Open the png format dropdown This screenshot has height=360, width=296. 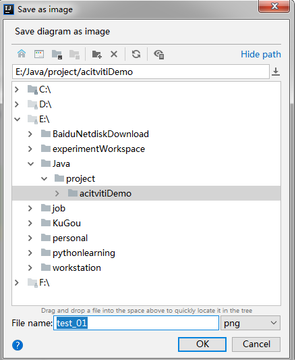[250, 323]
